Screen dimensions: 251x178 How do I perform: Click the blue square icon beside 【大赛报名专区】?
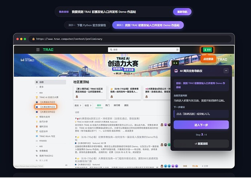pyautogui.click(x=37, y=102)
